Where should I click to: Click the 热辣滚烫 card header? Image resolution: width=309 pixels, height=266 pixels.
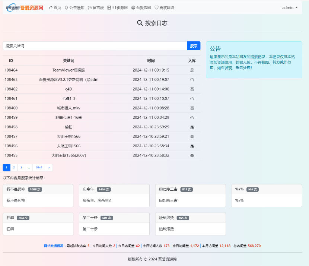pyautogui.click(x=191, y=218)
